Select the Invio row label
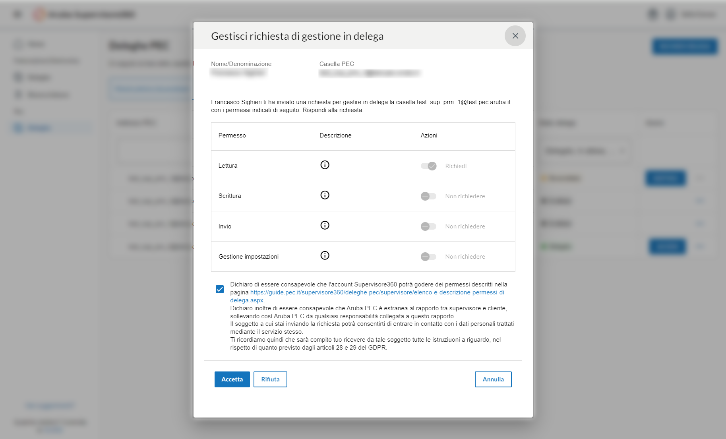Image resolution: width=726 pixels, height=439 pixels. point(225,226)
